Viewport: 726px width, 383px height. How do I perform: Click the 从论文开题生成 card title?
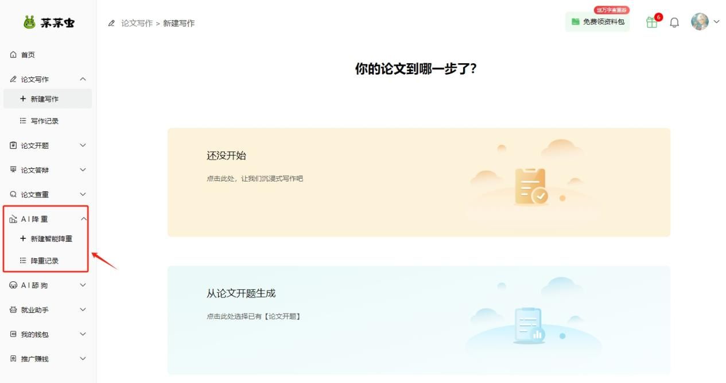click(241, 293)
